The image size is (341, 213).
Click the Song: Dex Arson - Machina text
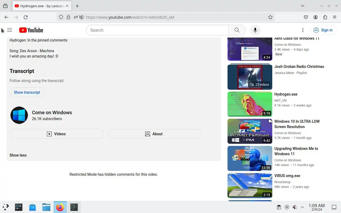pos(32,51)
